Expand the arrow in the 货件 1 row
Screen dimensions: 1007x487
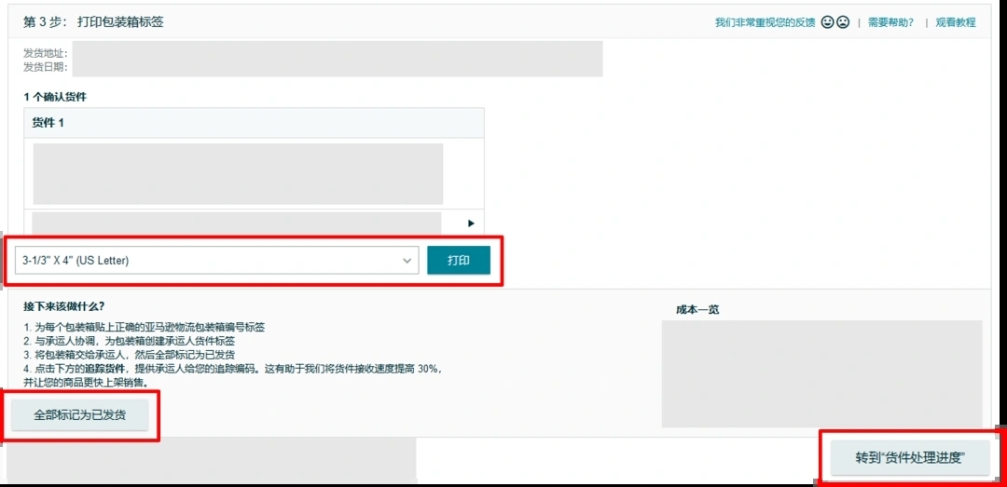(x=471, y=223)
